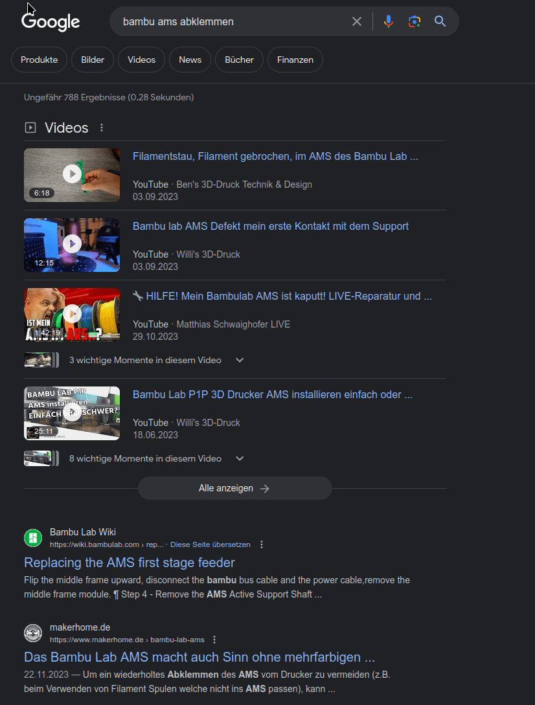Click Matthias Schwaighofer LIVE channel name

tap(233, 324)
